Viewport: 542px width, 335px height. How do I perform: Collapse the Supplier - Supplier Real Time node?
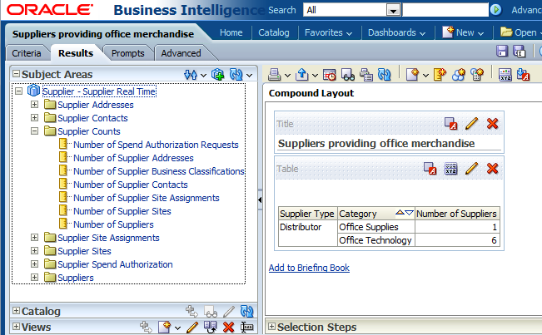click(19, 91)
